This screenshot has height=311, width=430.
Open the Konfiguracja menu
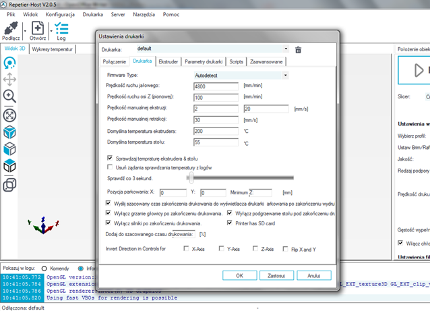click(x=60, y=15)
